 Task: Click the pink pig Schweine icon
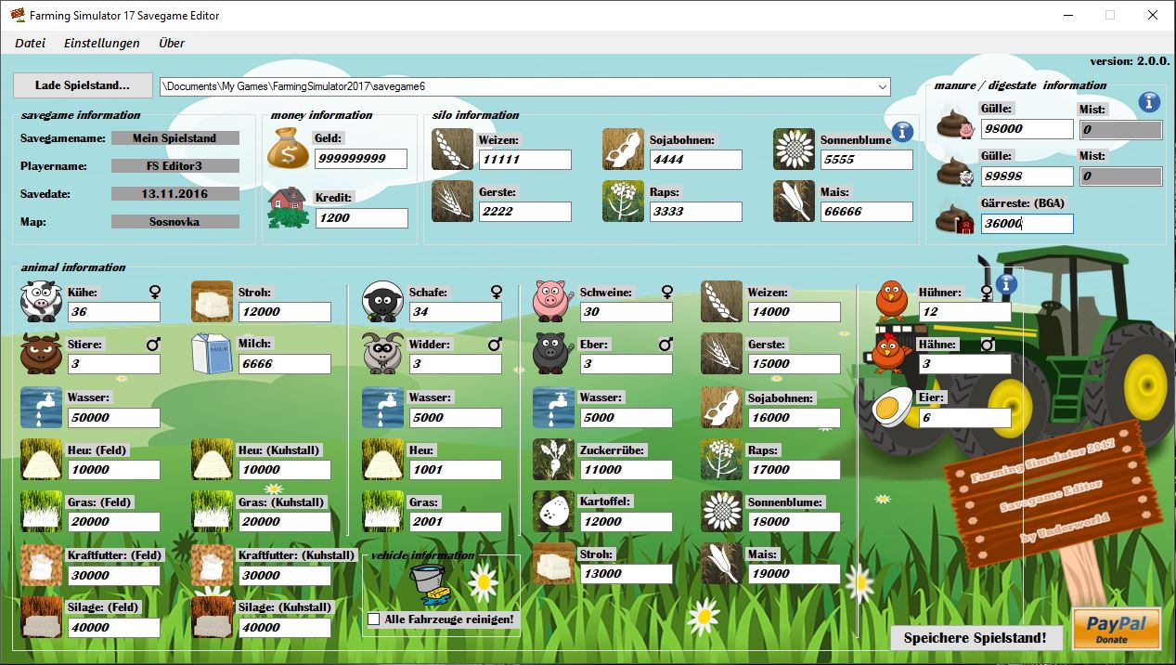coord(553,301)
